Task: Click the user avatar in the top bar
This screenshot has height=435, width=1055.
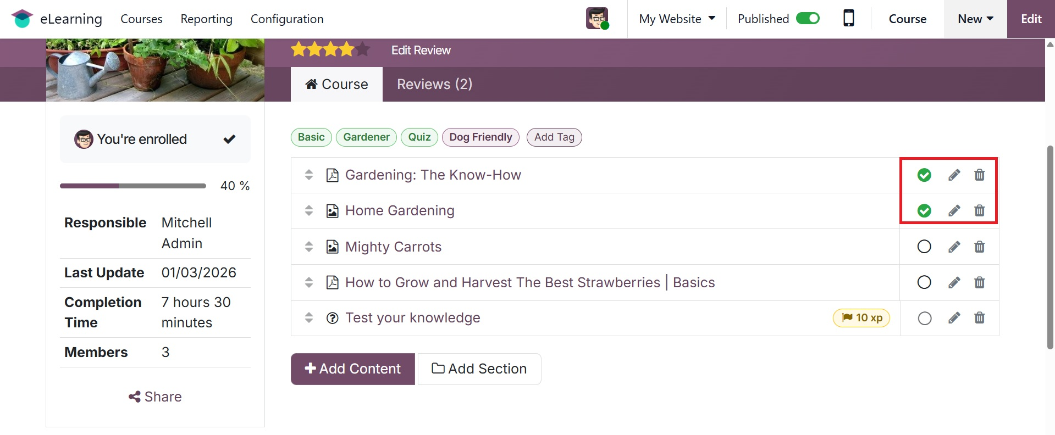Action: [596, 19]
